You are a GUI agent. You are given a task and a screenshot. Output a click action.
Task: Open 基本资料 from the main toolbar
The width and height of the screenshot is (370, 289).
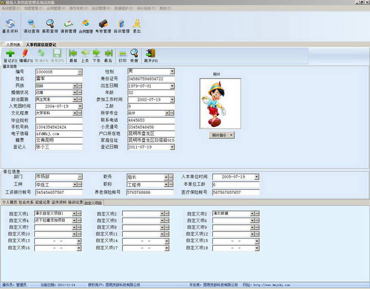(x=10, y=26)
